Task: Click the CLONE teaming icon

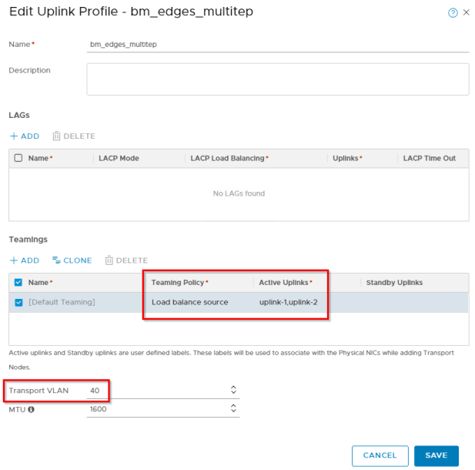Action: pyautogui.click(x=56, y=260)
